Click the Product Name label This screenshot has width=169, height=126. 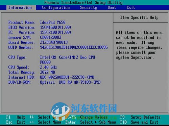click(22, 23)
